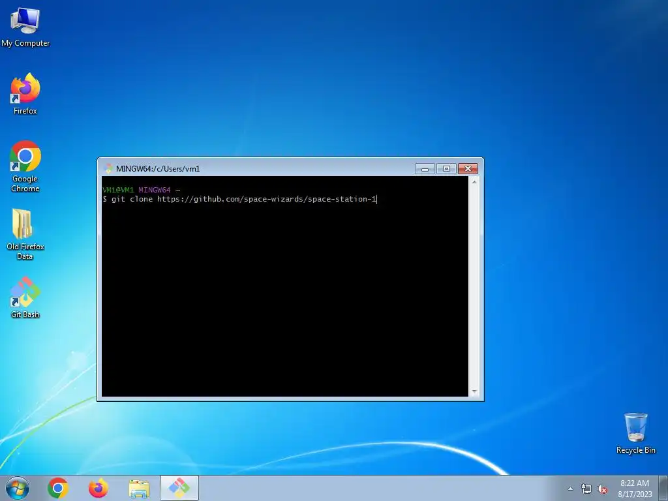
Task: Select the Firefox desktop shortcut
Action: pyautogui.click(x=25, y=94)
